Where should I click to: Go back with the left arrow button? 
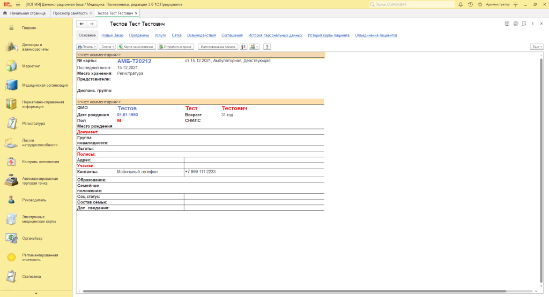click(81, 24)
